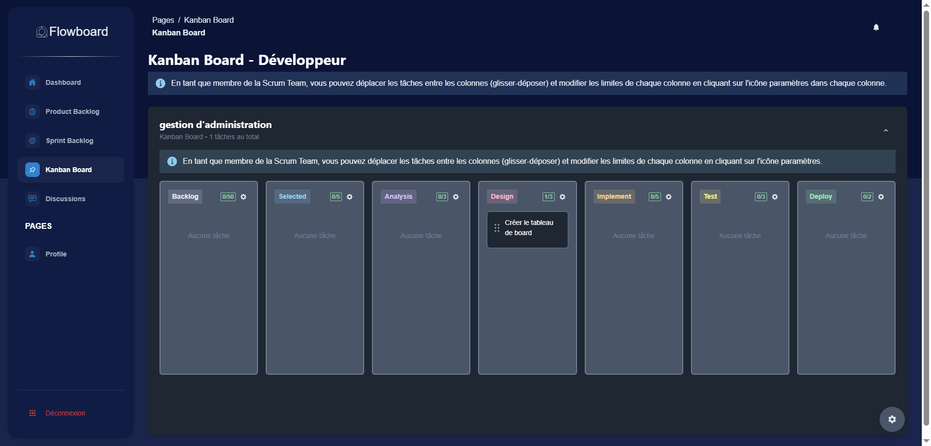Screen dimensions: 931x446
Task: Click the '1 tâches au total' subtitle
Action: pos(234,137)
